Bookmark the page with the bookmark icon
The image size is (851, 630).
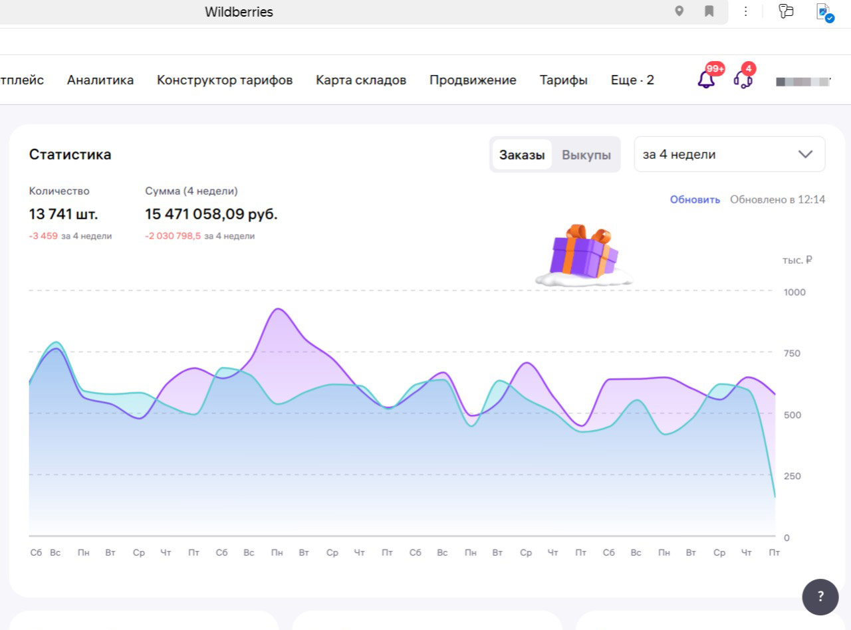tap(709, 11)
